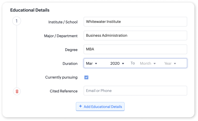Select the Degree field containing MBA

click(x=135, y=49)
